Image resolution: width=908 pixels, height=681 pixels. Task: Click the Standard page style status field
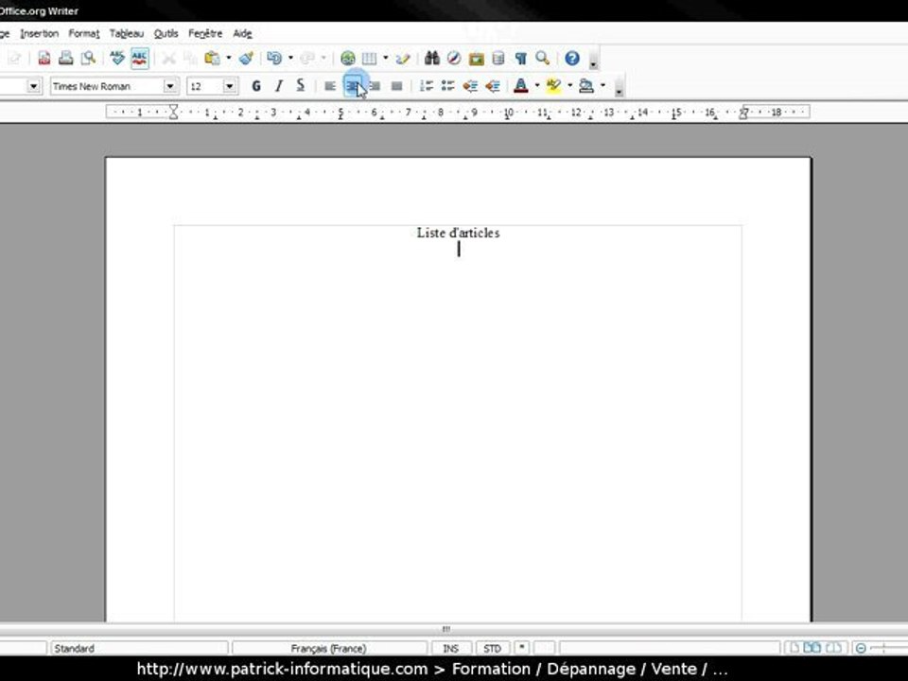(139, 648)
